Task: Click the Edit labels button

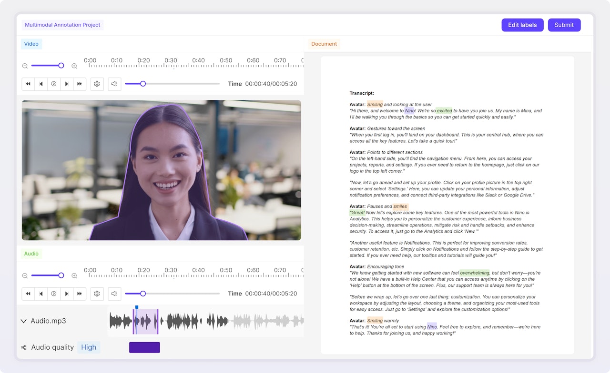Action: pyautogui.click(x=522, y=25)
